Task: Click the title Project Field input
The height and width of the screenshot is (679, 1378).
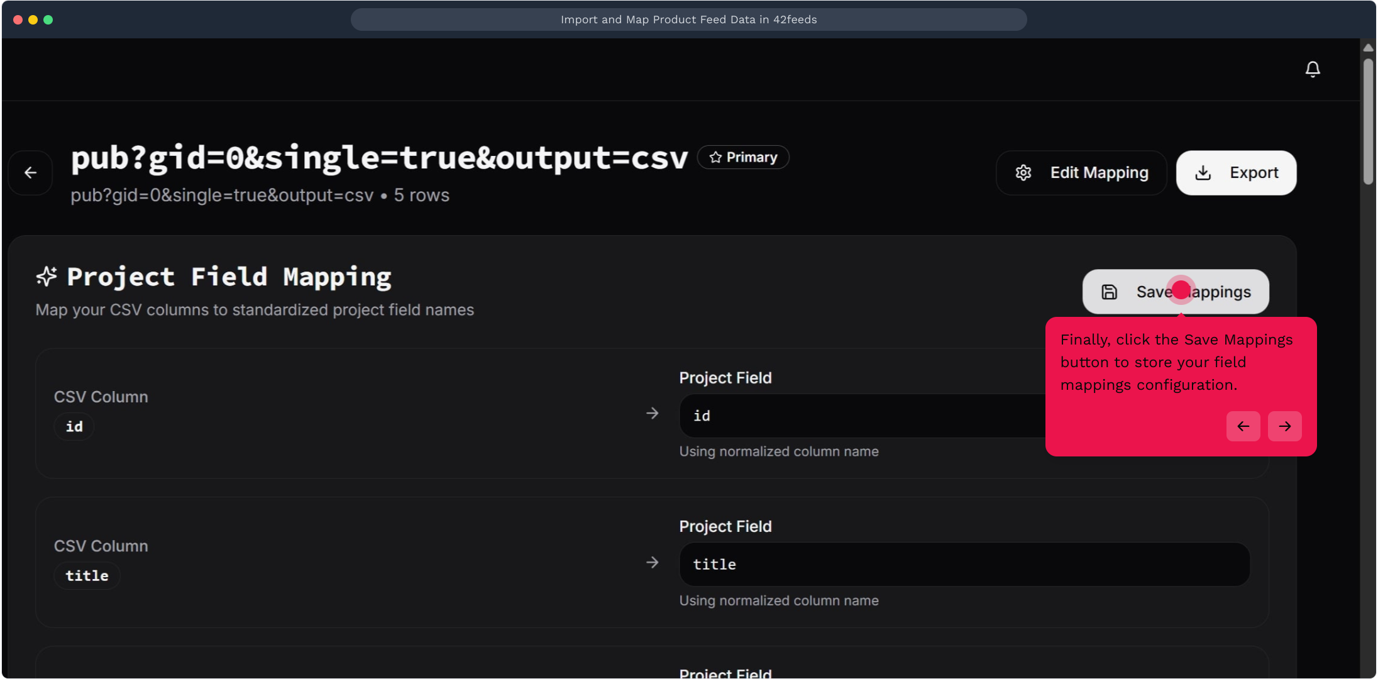Action: coord(964,565)
